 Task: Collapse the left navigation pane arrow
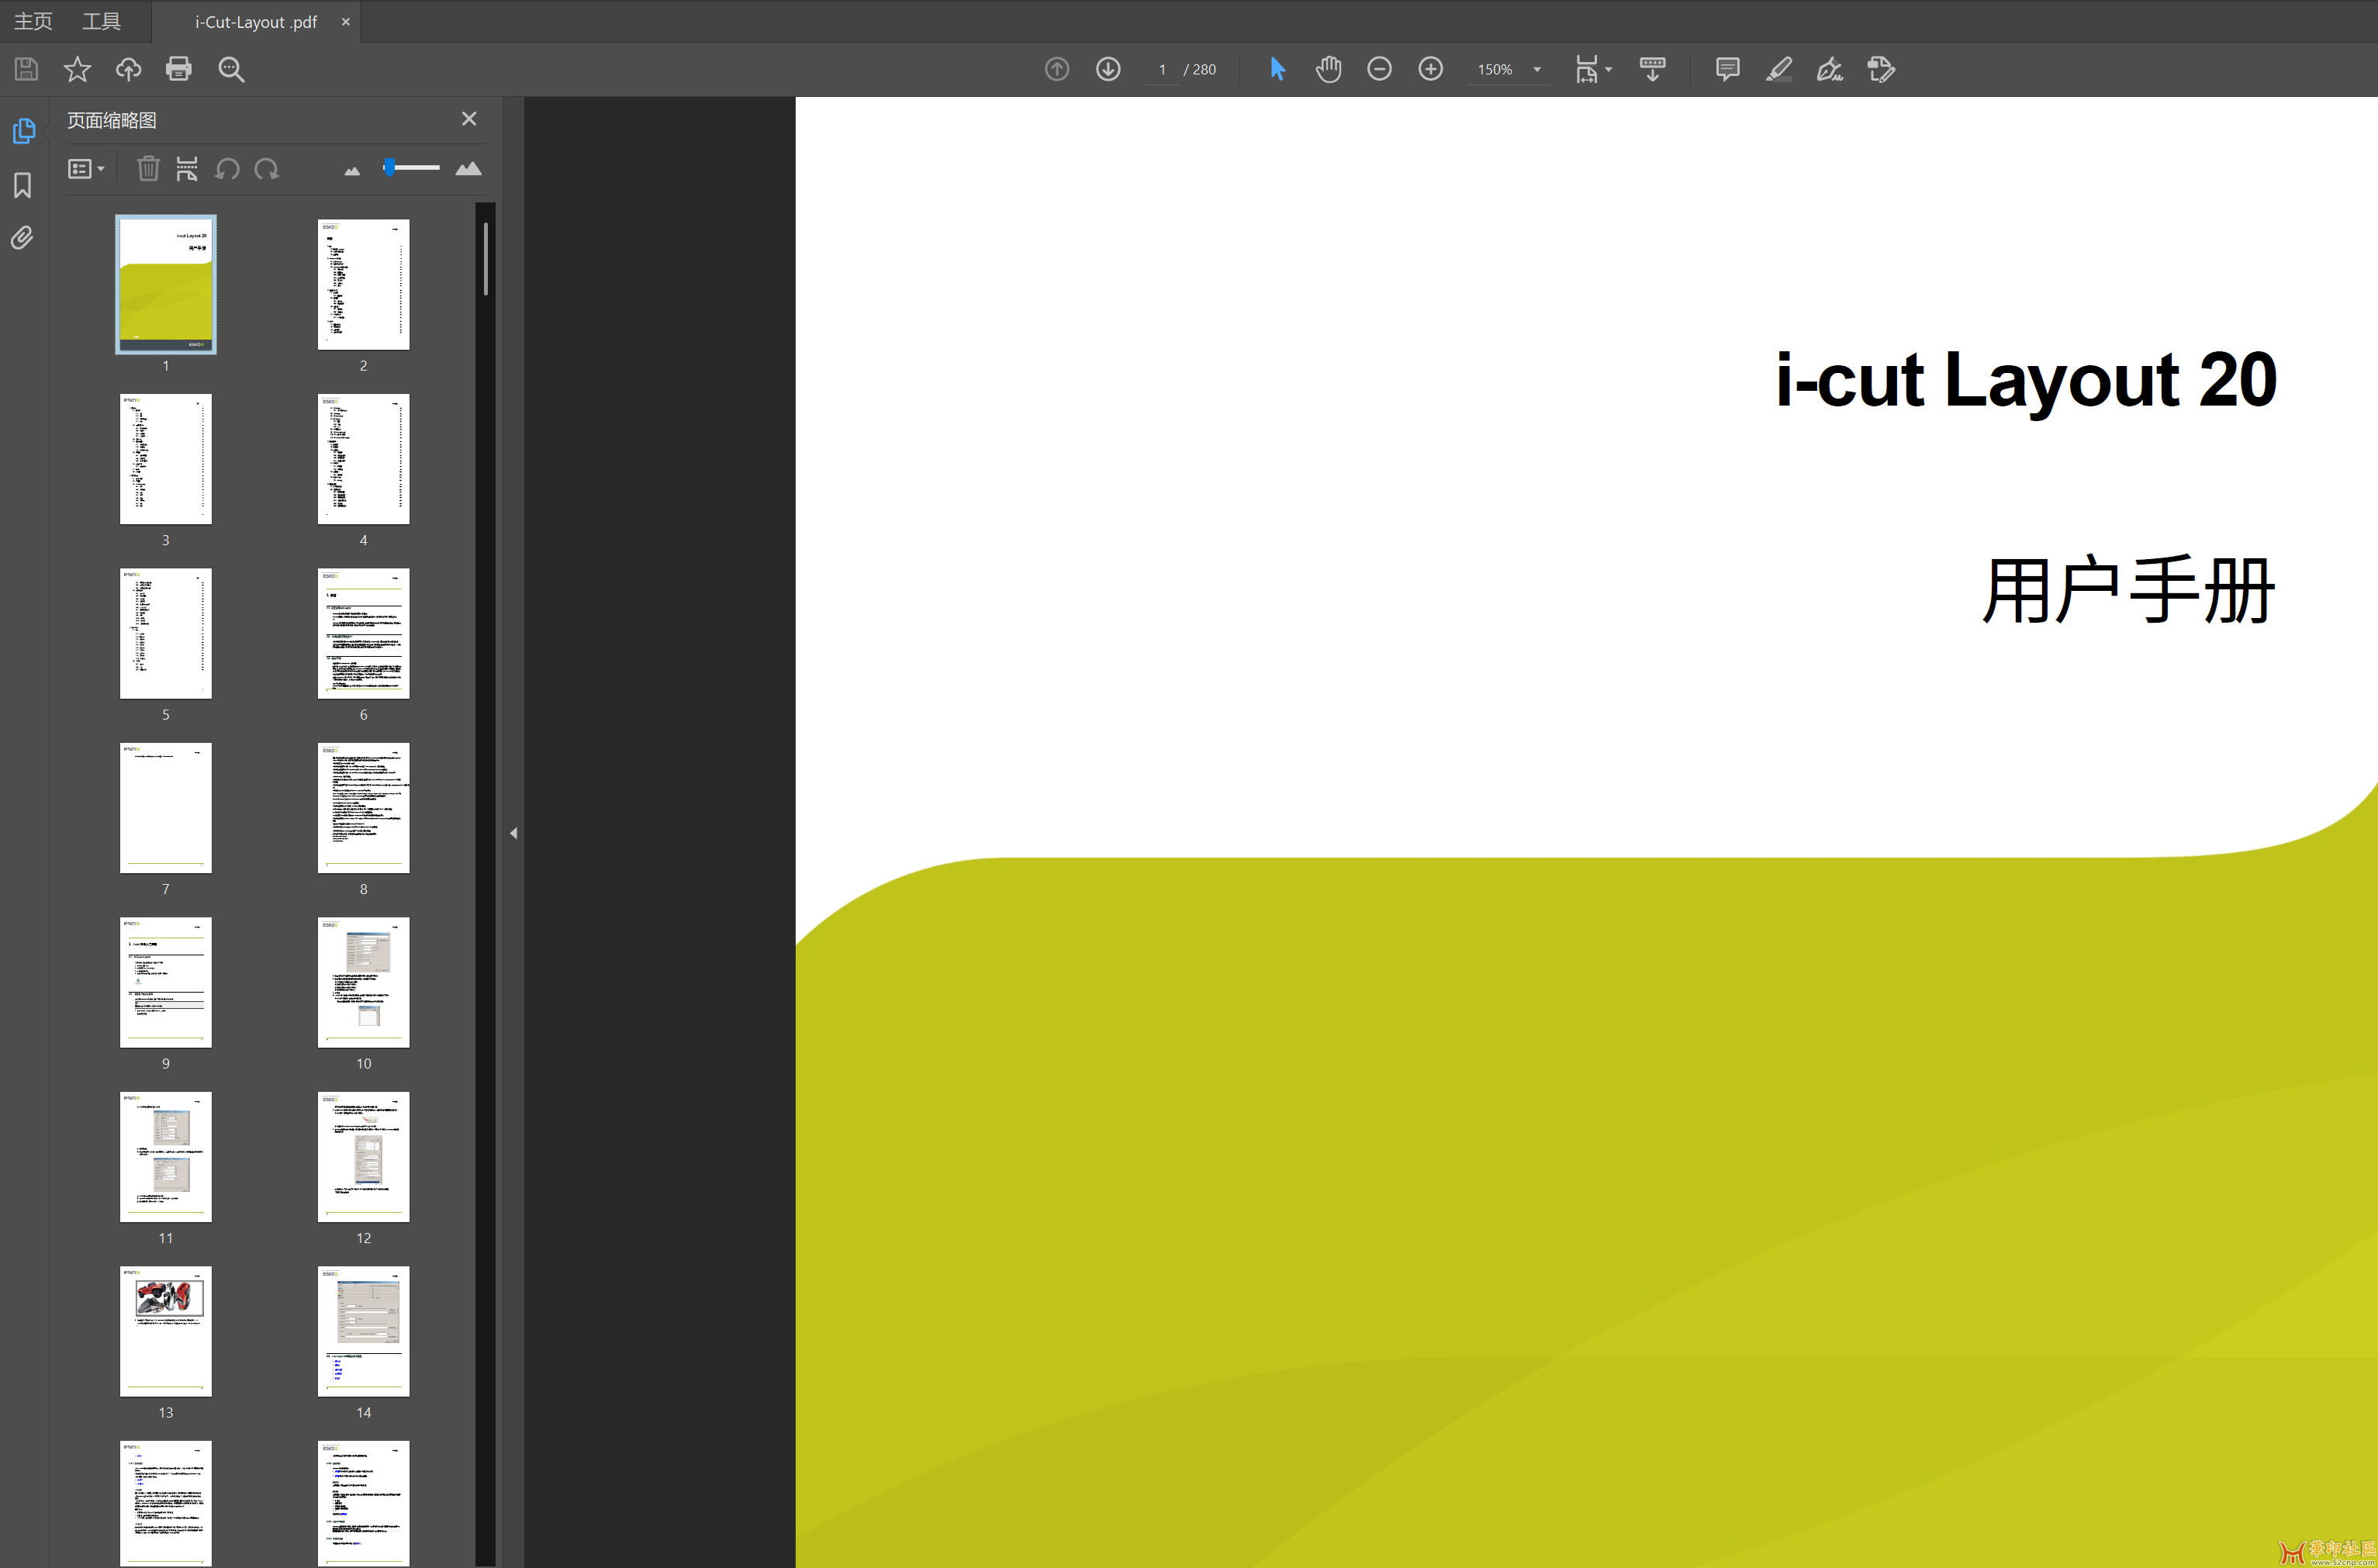(x=513, y=833)
